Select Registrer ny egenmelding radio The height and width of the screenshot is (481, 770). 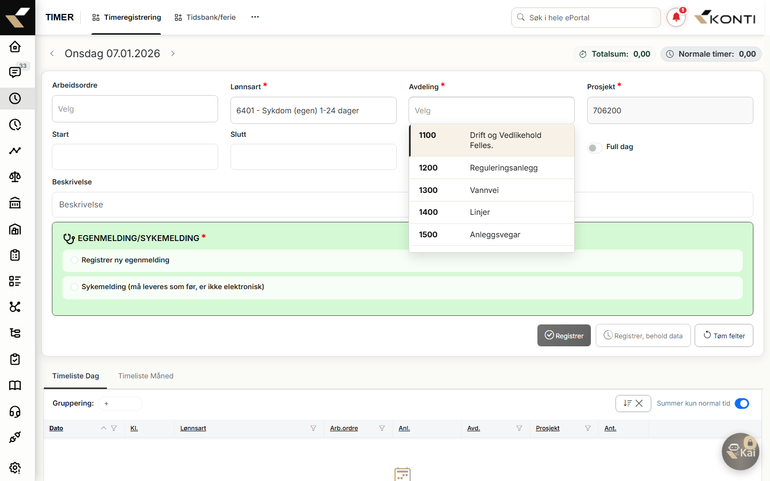pos(74,260)
